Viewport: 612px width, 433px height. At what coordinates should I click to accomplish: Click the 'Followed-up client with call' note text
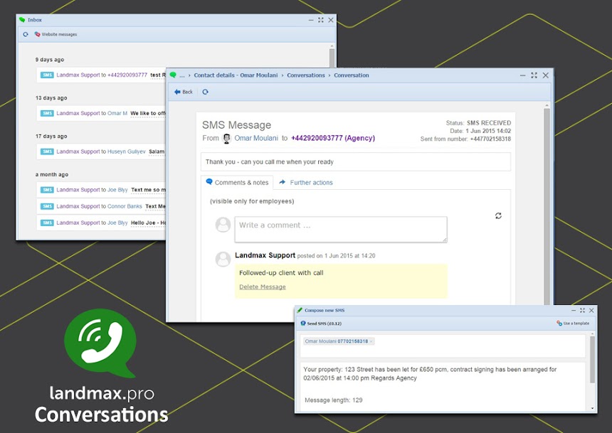pos(281,273)
